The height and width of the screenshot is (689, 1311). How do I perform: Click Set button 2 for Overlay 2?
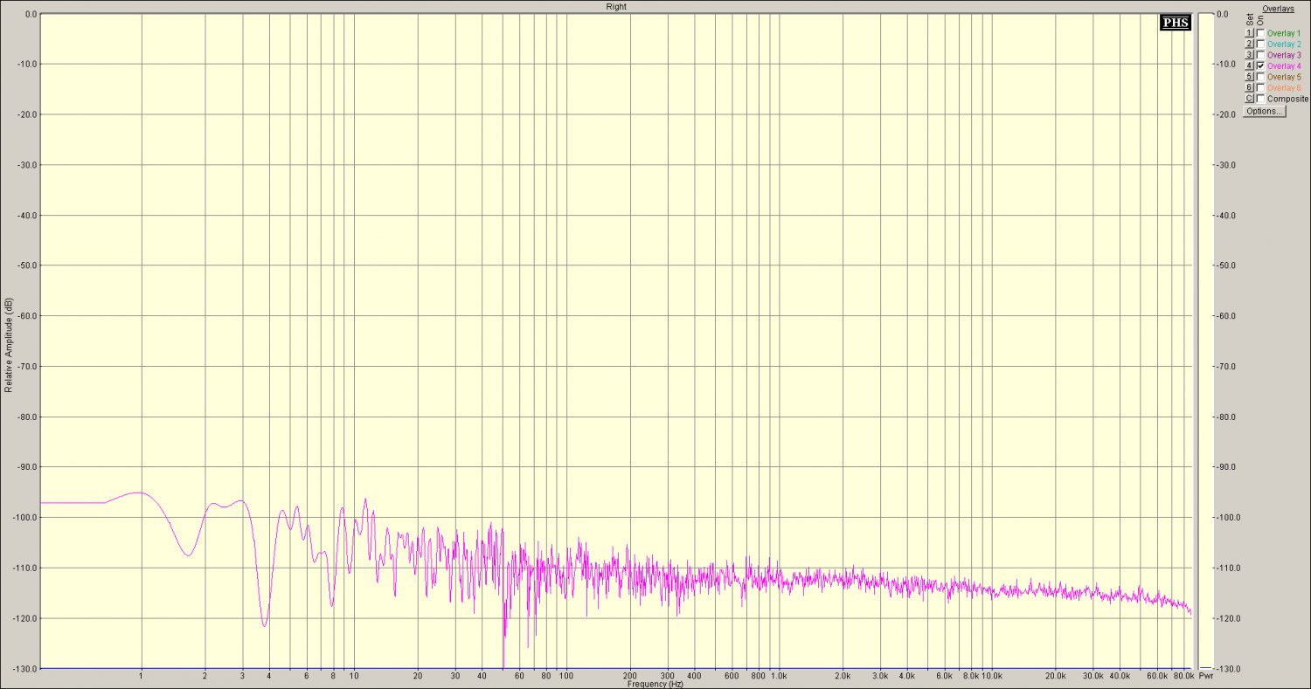pyautogui.click(x=1249, y=44)
